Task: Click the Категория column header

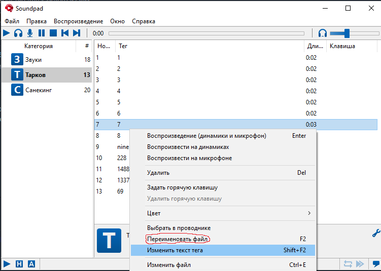Action: pyautogui.click(x=39, y=46)
